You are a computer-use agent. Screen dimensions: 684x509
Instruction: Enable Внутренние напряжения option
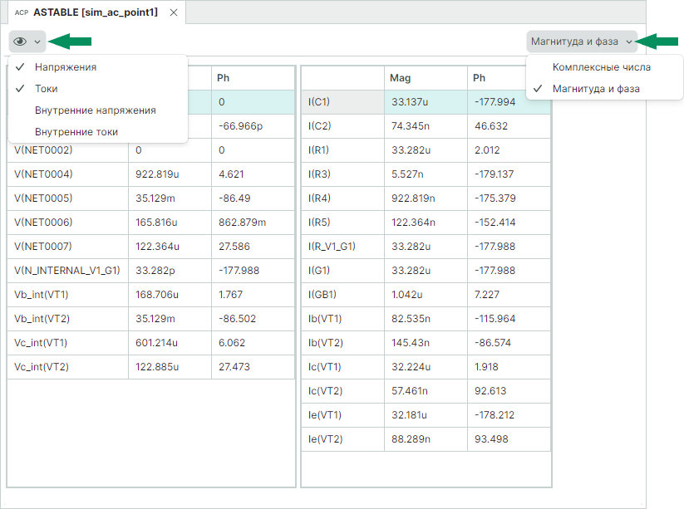click(x=95, y=110)
